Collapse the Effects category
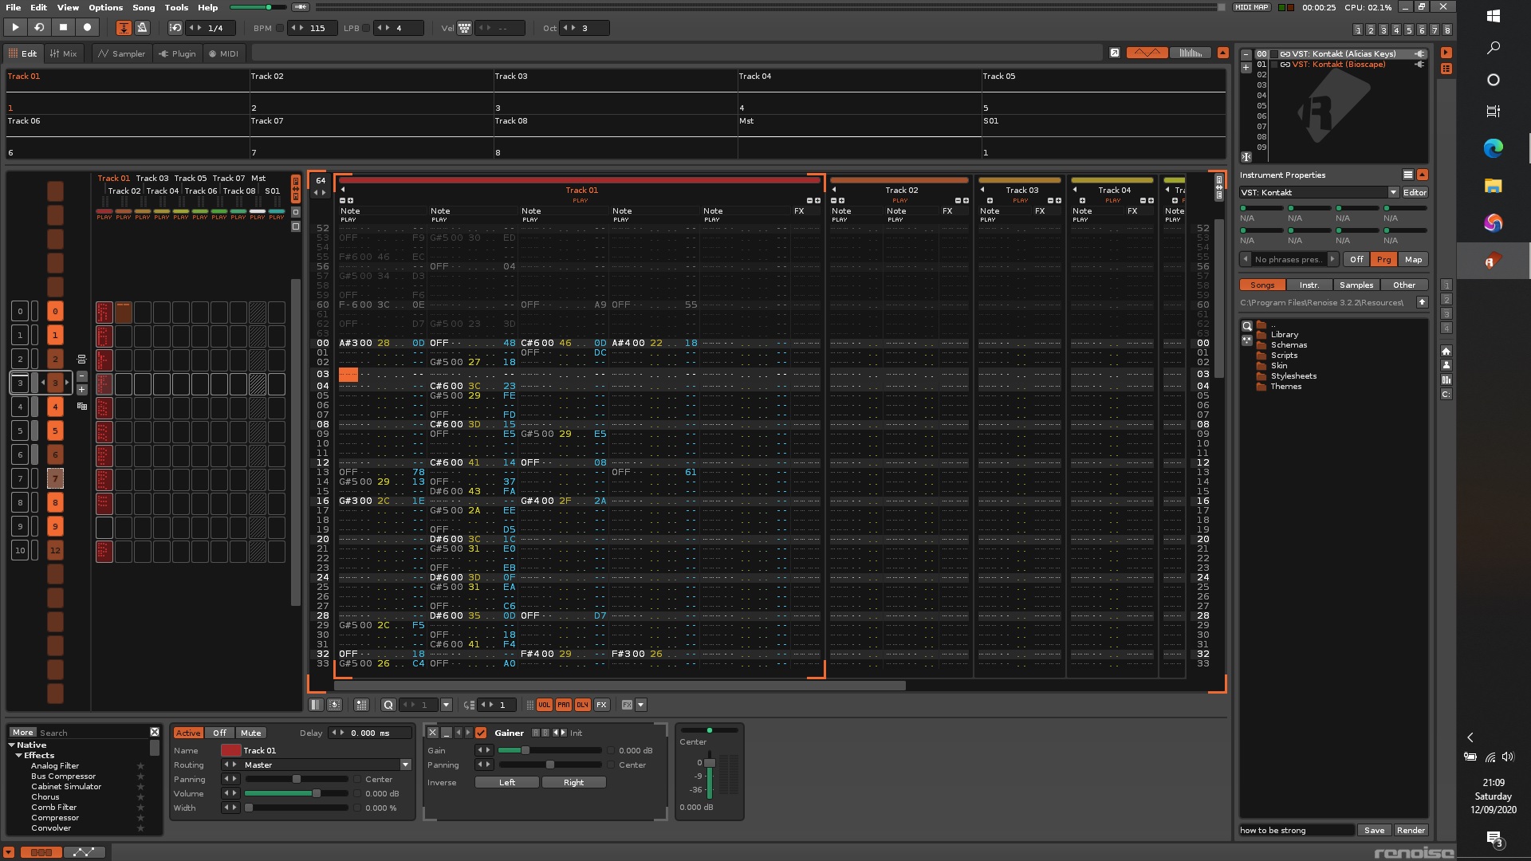This screenshot has width=1531, height=861. click(18, 755)
